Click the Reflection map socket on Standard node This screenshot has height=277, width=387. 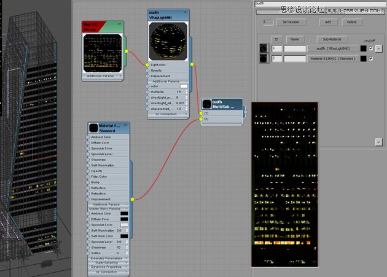(88, 188)
